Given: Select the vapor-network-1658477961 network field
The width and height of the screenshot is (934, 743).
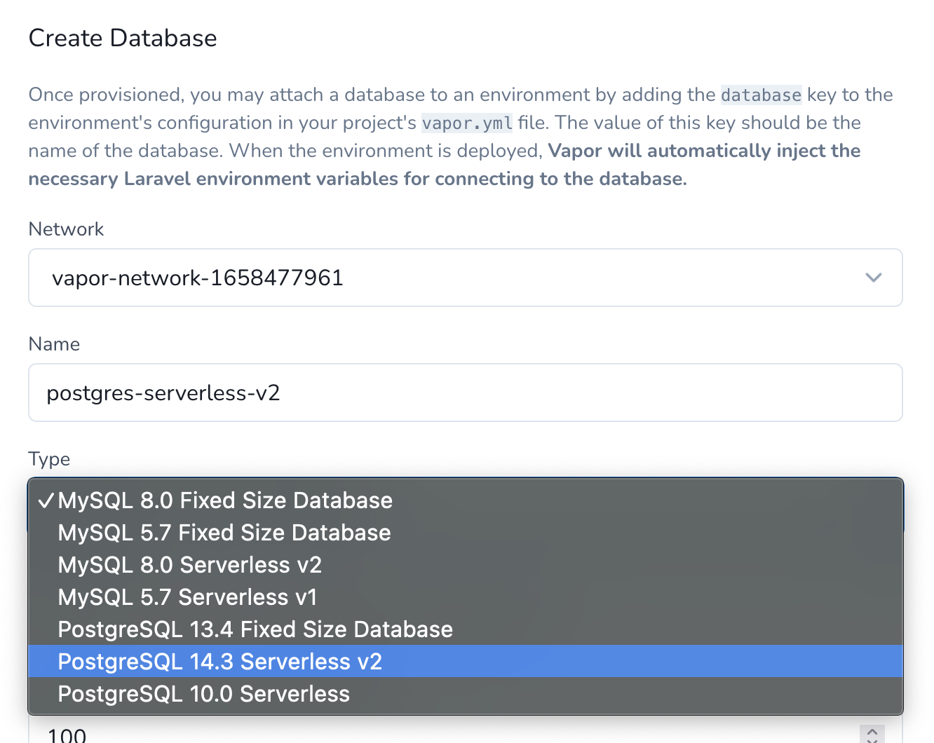Looking at the screenshot, I should coord(466,278).
